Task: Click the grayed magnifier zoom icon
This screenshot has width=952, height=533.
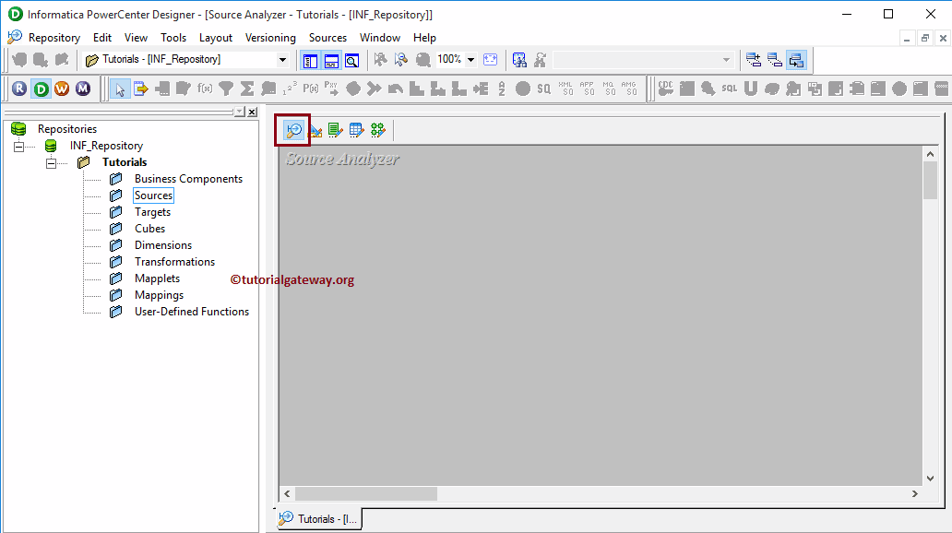Action: click(423, 60)
